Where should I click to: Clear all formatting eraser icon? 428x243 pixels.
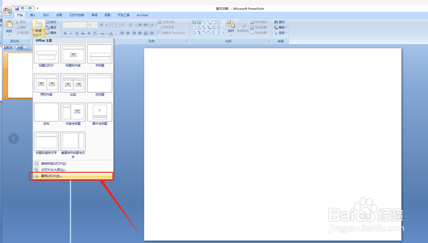(x=114, y=25)
